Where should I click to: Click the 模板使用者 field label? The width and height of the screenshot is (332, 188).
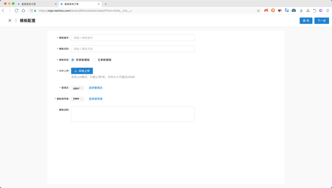point(63,99)
